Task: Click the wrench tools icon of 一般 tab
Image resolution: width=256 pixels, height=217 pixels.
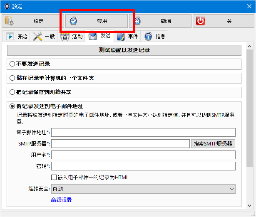Action: [37, 36]
